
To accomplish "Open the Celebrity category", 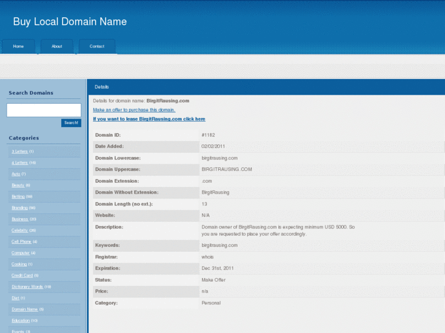I will (x=20, y=230).
